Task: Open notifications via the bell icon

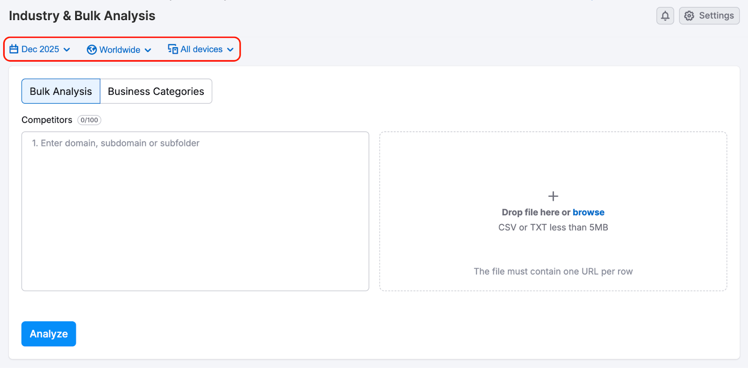Action: tap(665, 15)
